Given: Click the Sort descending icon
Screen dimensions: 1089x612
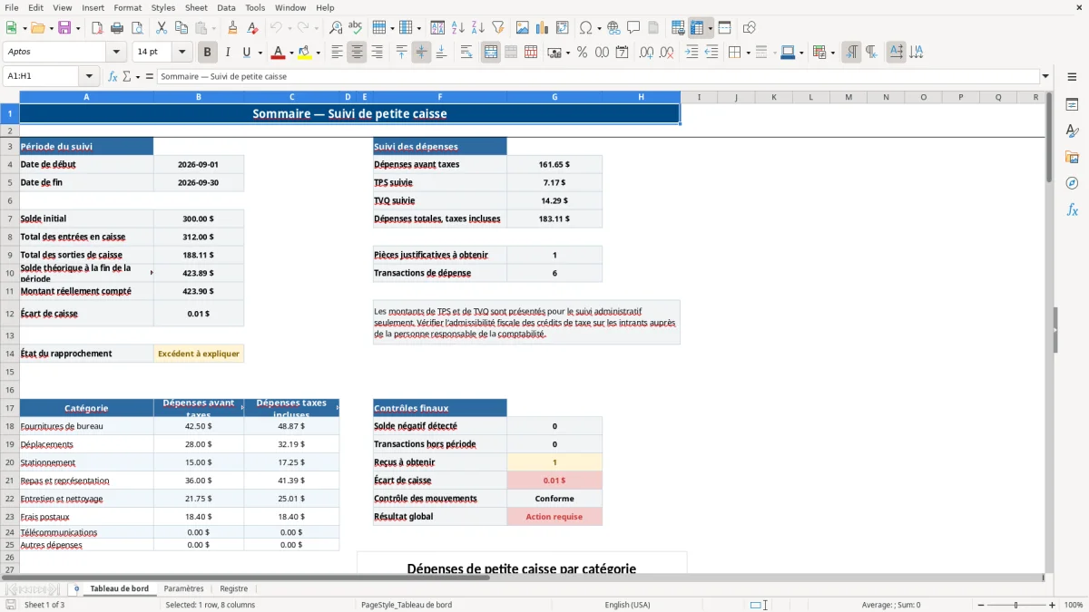Looking at the screenshot, I should (477, 28).
